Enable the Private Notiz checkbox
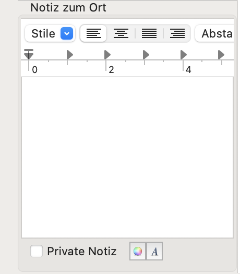 pos(37,251)
